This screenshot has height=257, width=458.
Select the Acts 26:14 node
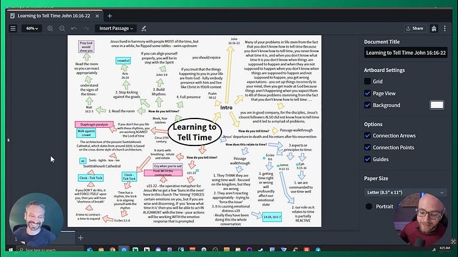[125, 76]
